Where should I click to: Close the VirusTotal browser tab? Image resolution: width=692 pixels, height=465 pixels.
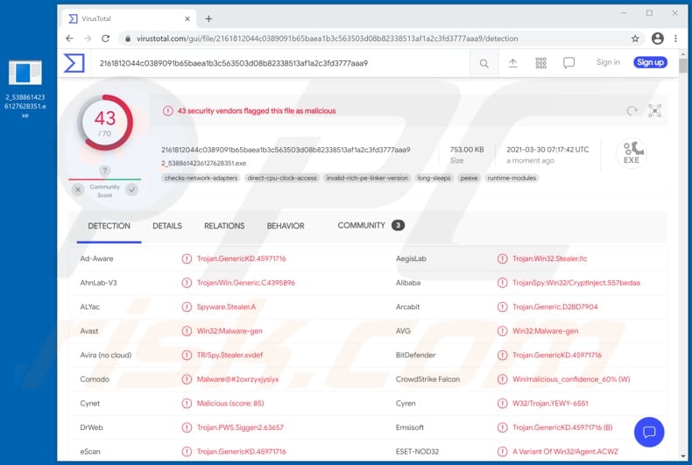tap(187, 18)
